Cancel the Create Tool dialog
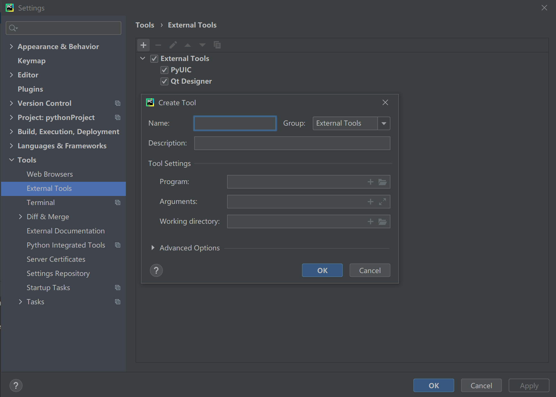The width and height of the screenshot is (556, 397). pos(370,271)
